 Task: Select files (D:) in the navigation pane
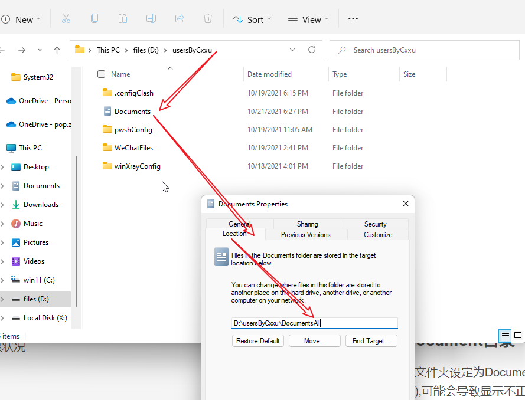(36, 299)
